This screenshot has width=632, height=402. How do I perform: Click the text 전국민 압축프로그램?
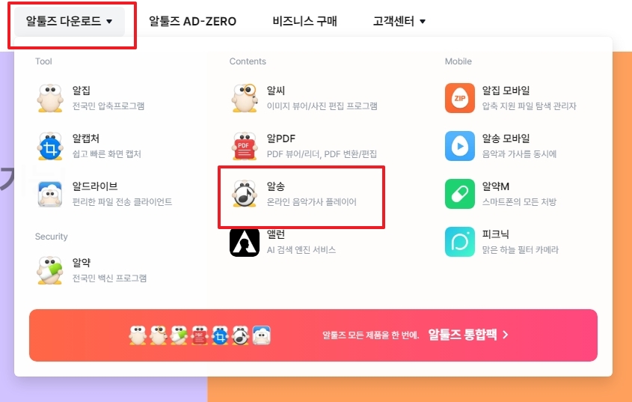108,106
